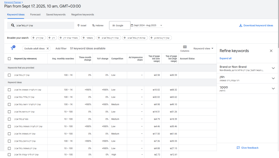Check the box for the 32.02 low bid row

pos(9,97)
